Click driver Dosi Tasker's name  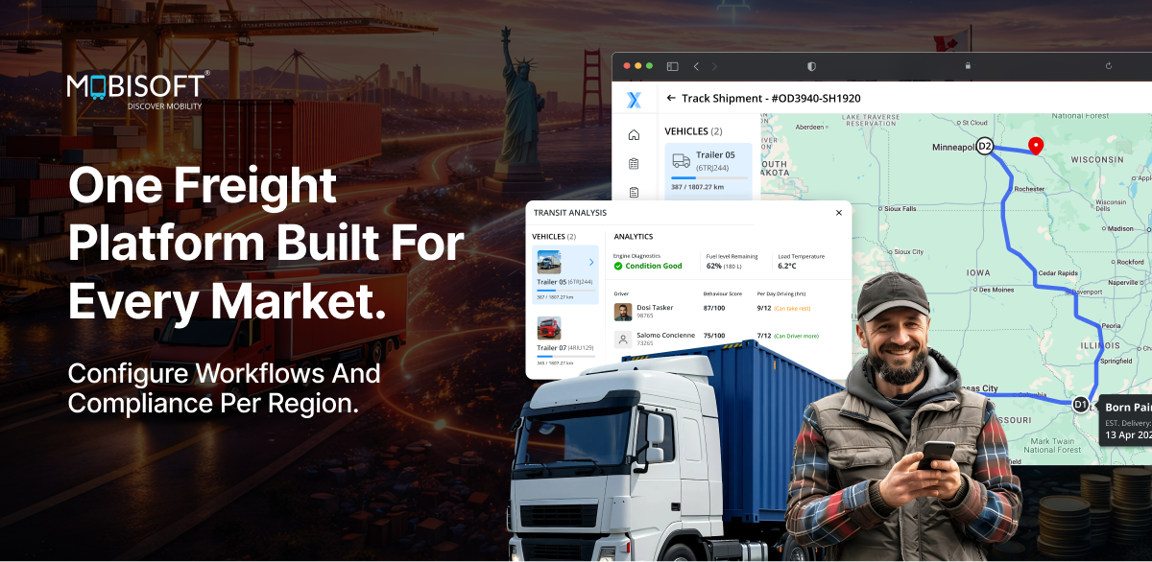[x=655, y=308]
